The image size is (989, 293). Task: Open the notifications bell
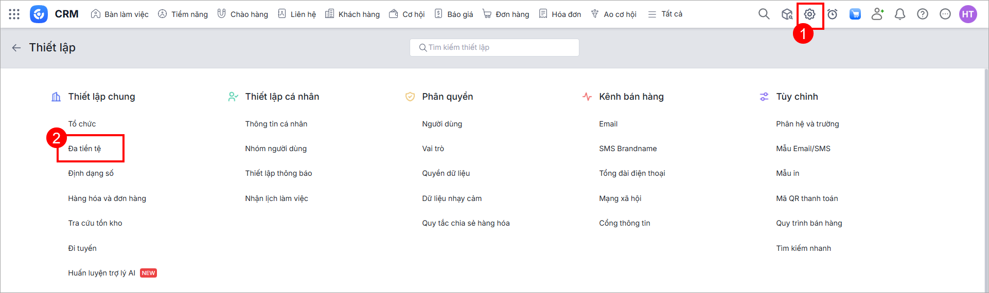(900, 14)
